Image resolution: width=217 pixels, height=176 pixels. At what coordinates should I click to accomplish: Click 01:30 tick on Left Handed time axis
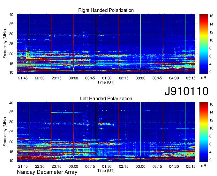(107, 166)
